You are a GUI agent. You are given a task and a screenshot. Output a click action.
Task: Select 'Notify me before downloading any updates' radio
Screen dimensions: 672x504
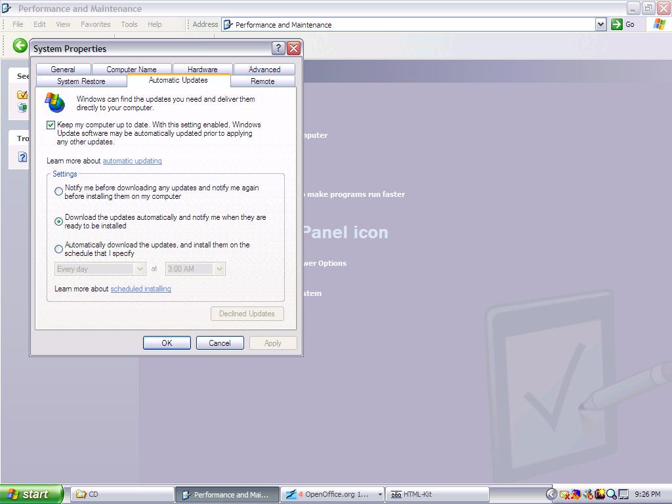click(58, 192)
